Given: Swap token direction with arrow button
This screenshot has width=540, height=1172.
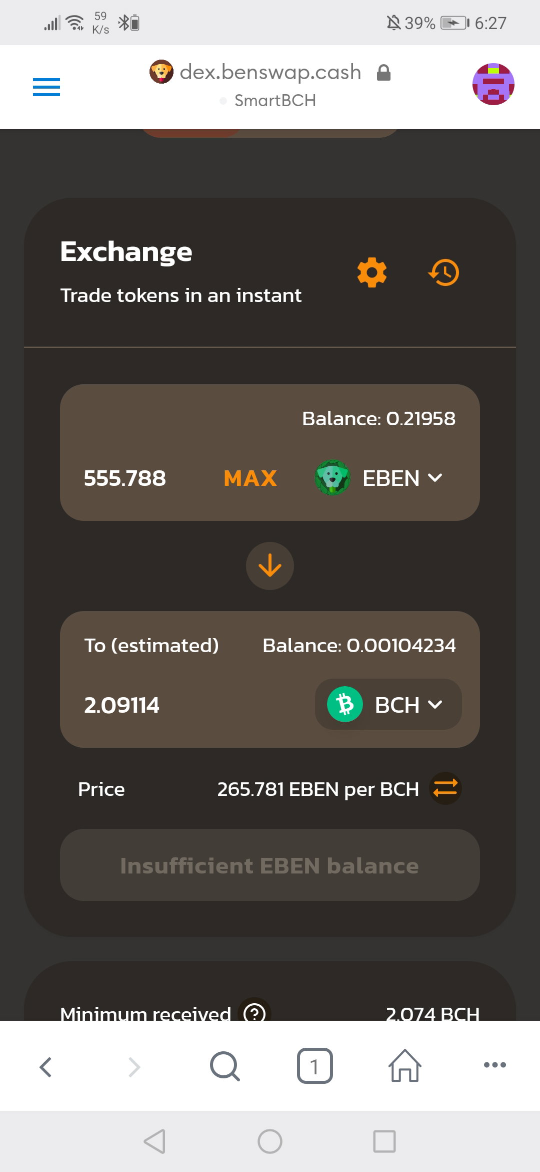Looking at the screenshot, I should [270, 566].
